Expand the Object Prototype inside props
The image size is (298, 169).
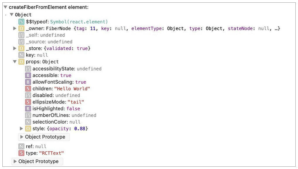[x=44, y=137]
